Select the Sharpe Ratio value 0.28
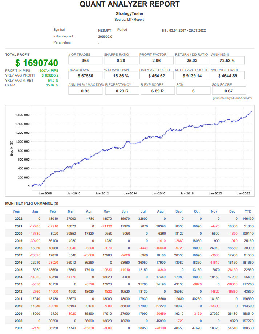The height and width of the screenshot is (334, 259). (121, 61)
